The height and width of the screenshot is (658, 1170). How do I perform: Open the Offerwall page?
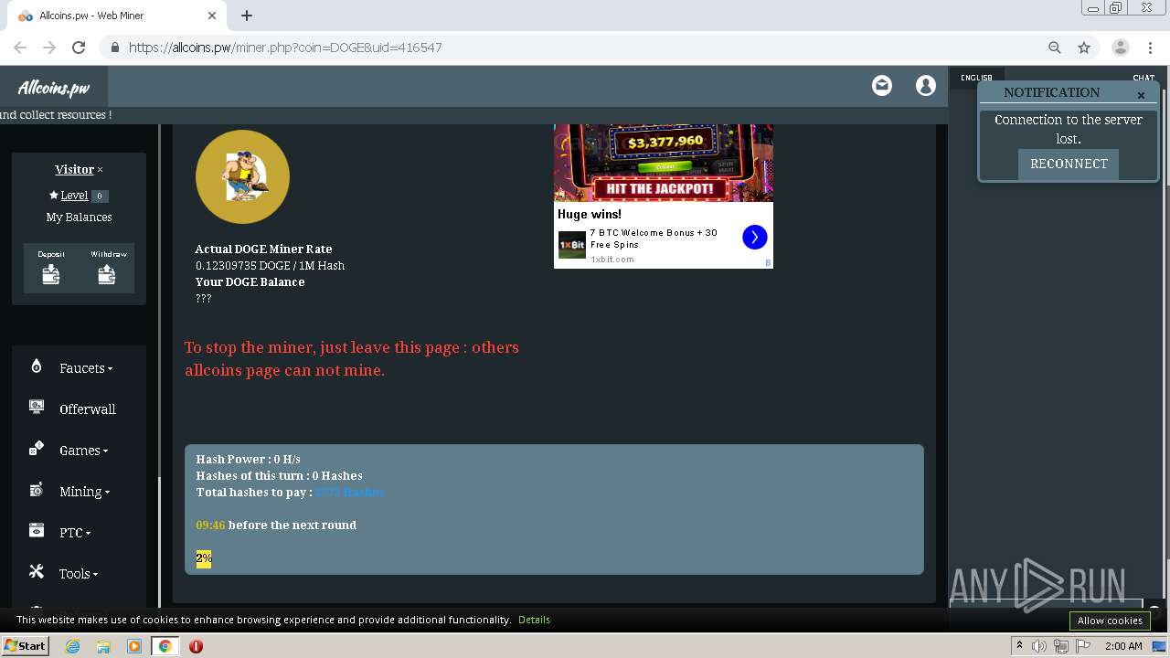88,409
